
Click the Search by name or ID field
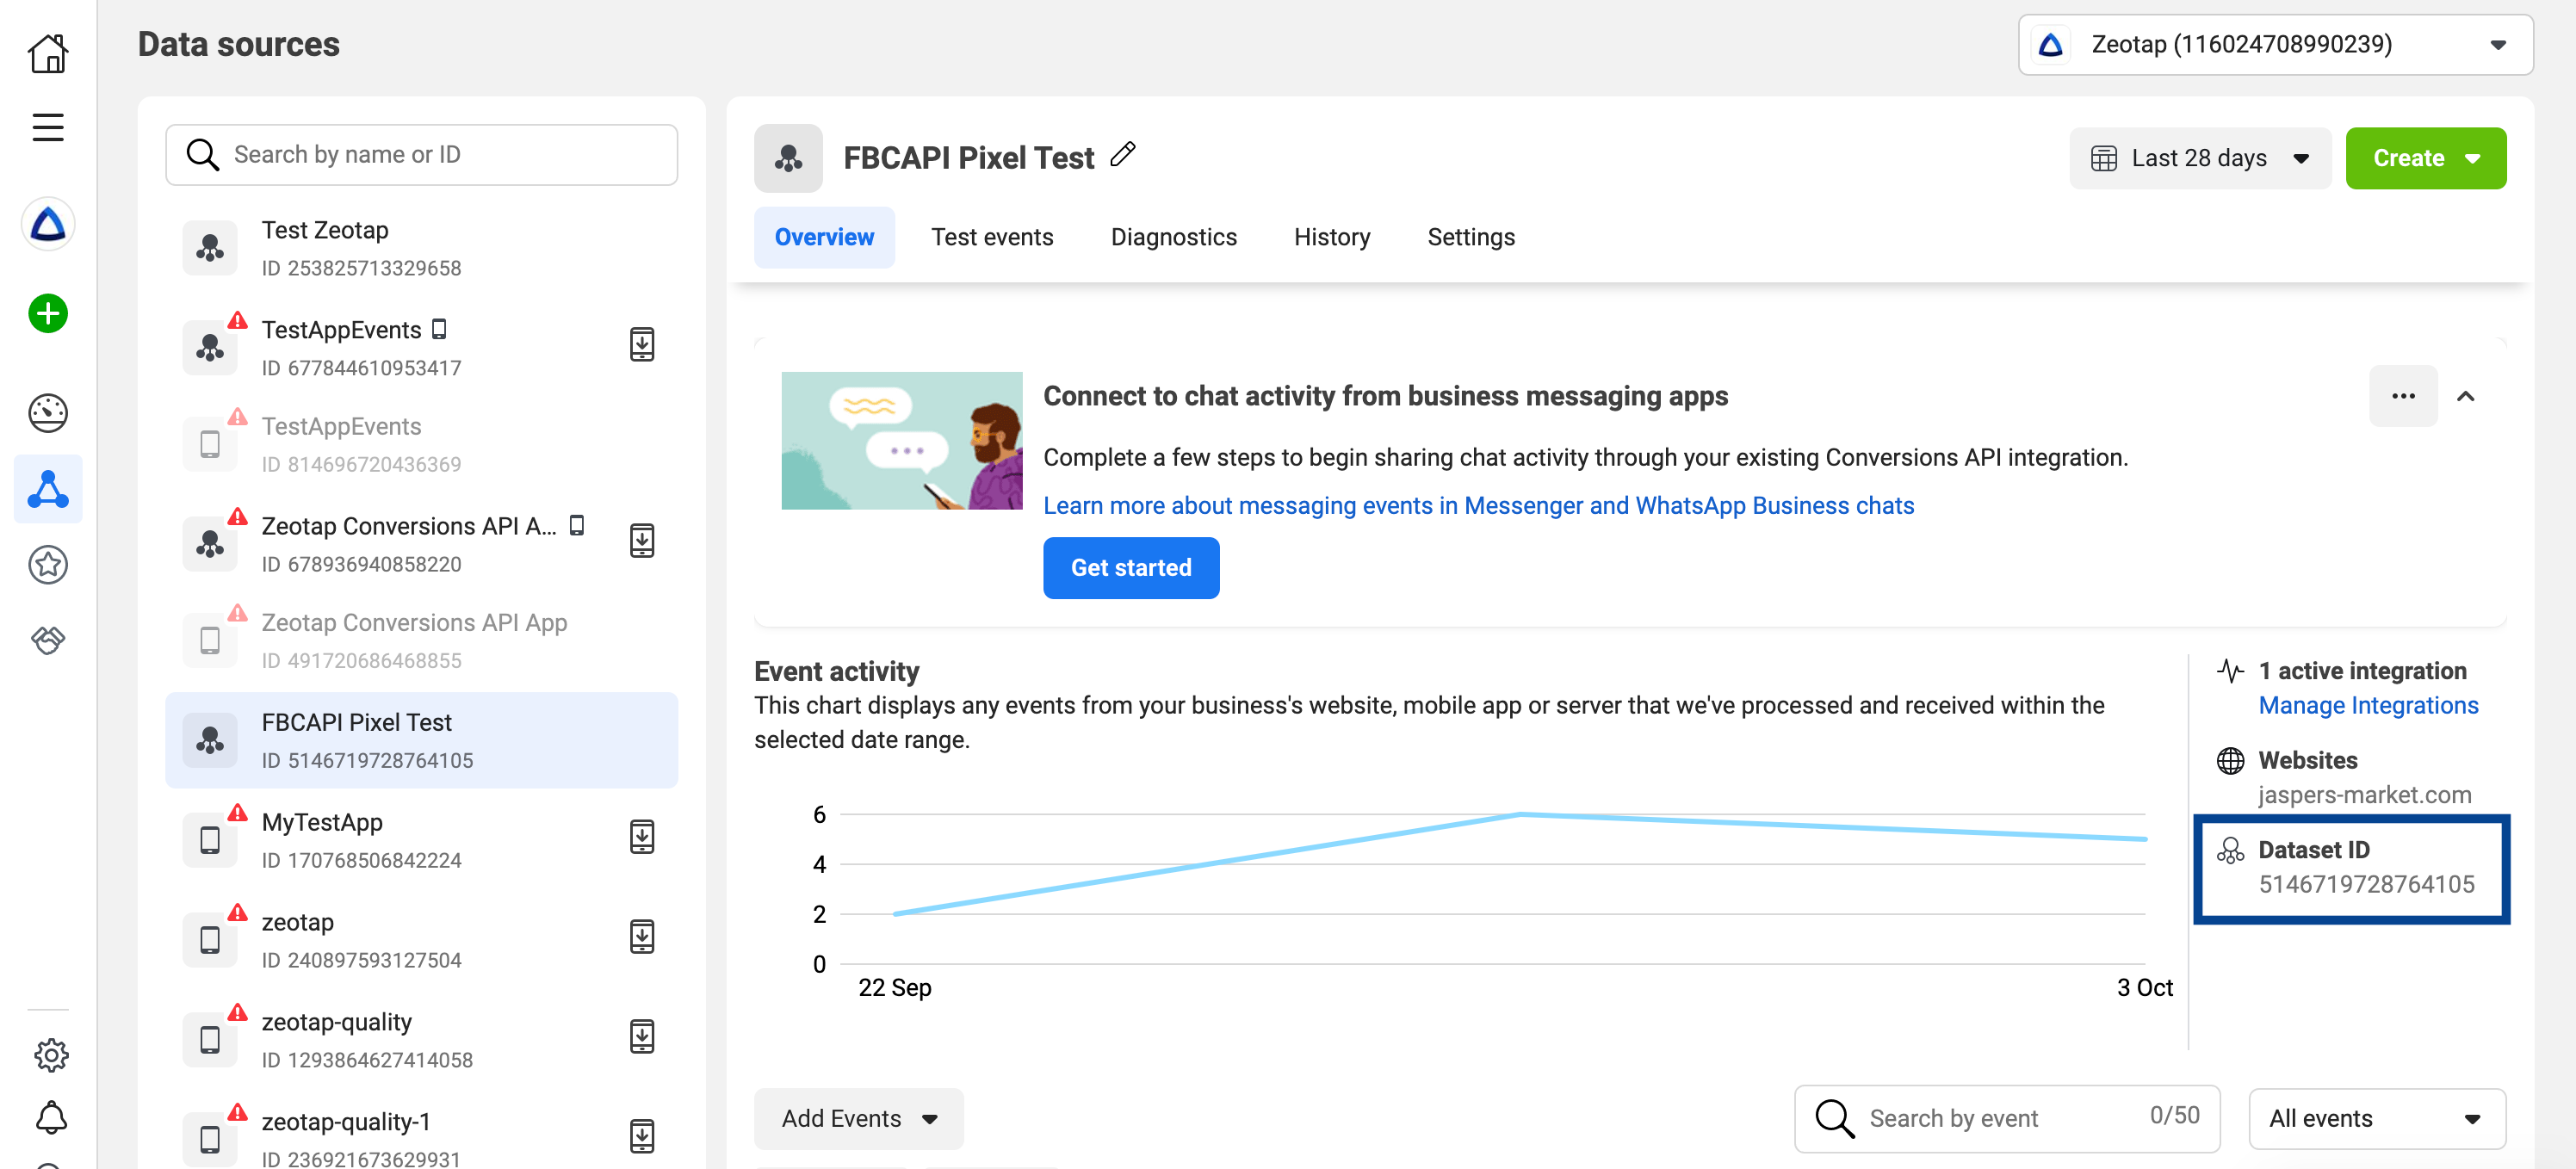click(x=421, y=155)
